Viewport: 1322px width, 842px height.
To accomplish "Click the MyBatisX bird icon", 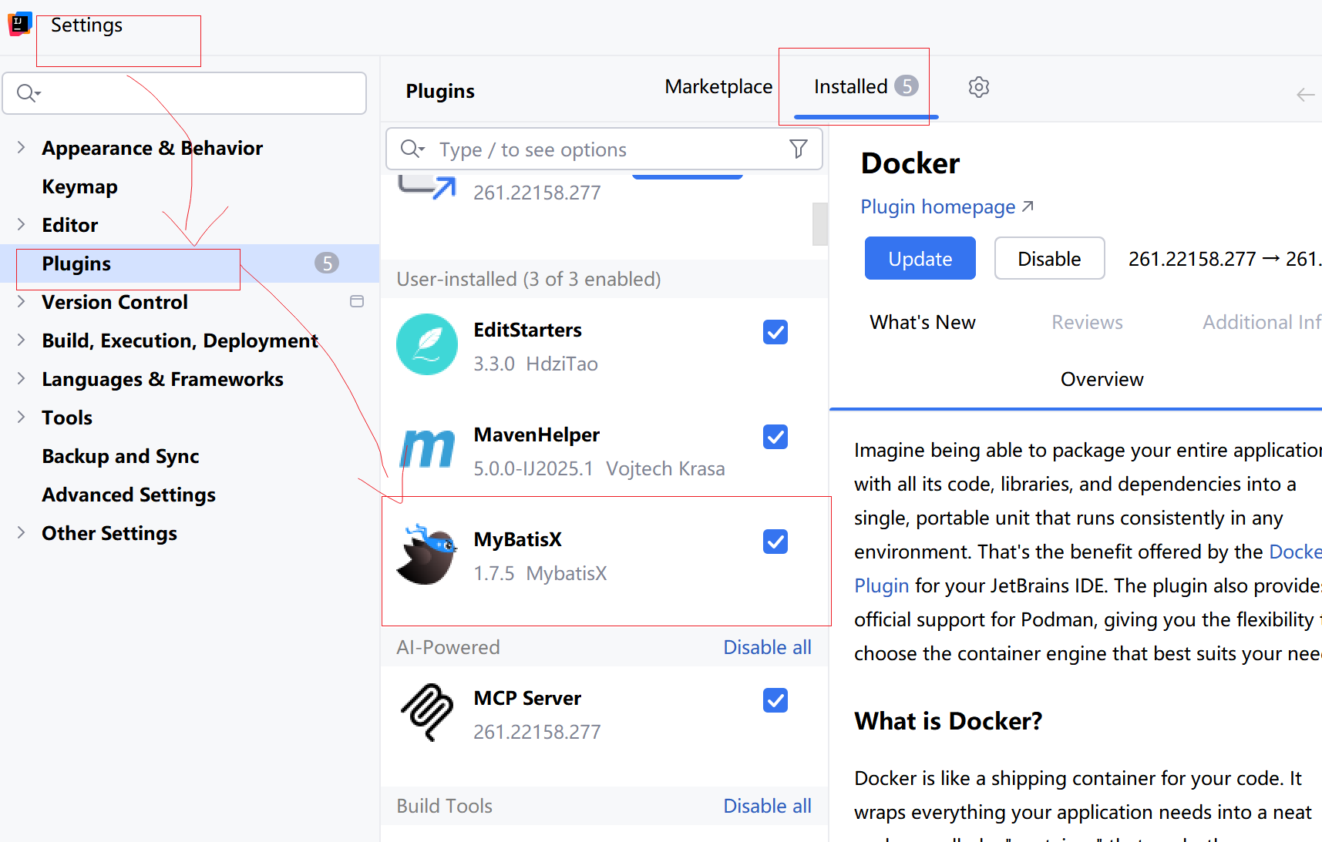I will tap(427, 554).
